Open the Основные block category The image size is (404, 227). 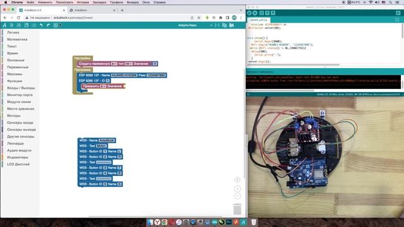pyautogui.click(x=16, y=61)
